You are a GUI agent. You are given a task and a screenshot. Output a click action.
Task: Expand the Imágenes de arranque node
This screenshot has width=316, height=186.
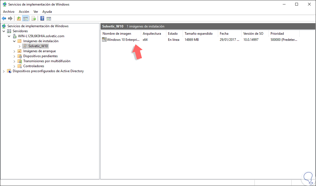[x=14, y=51]
